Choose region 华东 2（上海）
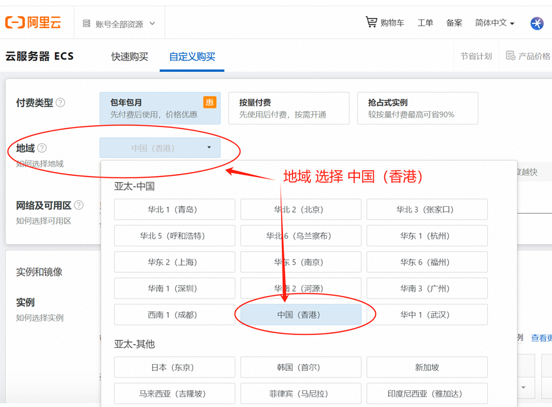Image resolution: width=552 pixels, height=407 pixels. 175,262
